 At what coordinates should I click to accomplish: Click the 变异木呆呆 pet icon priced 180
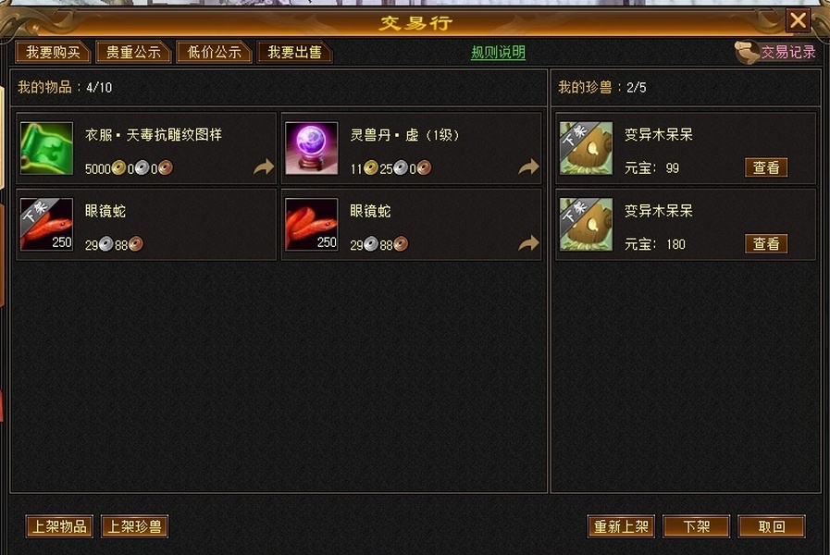587,225
